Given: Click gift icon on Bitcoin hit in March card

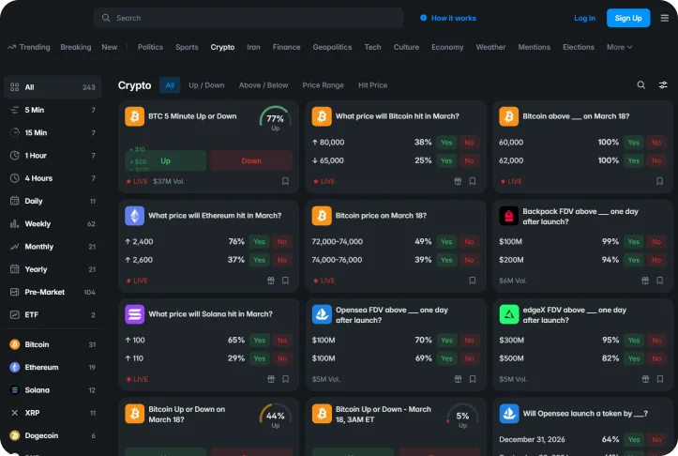Looking at the screenshot, I should (x=458, y=181).
